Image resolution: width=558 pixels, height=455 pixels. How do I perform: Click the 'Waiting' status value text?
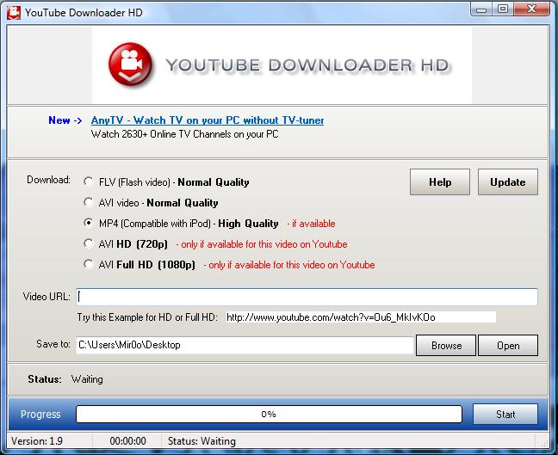[x=87, y=379]
